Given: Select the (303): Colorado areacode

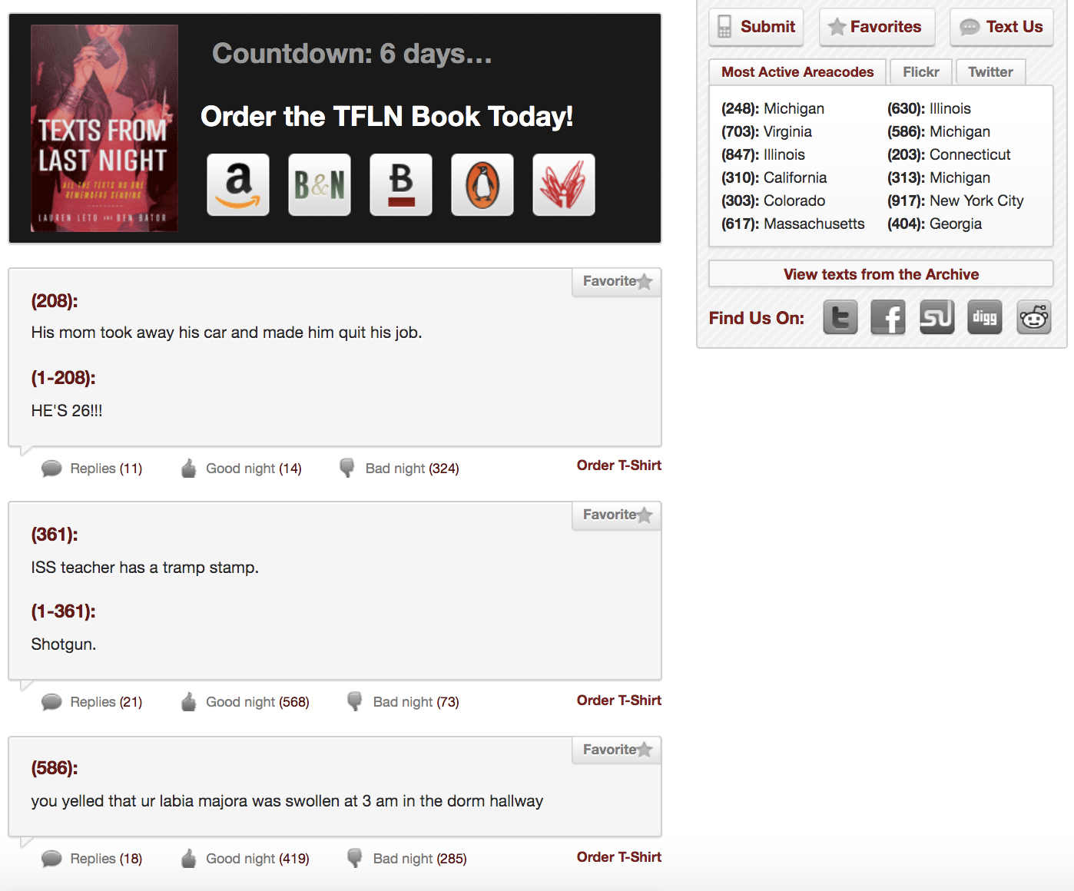Looking at the screenshot, I should pos(774,200).
